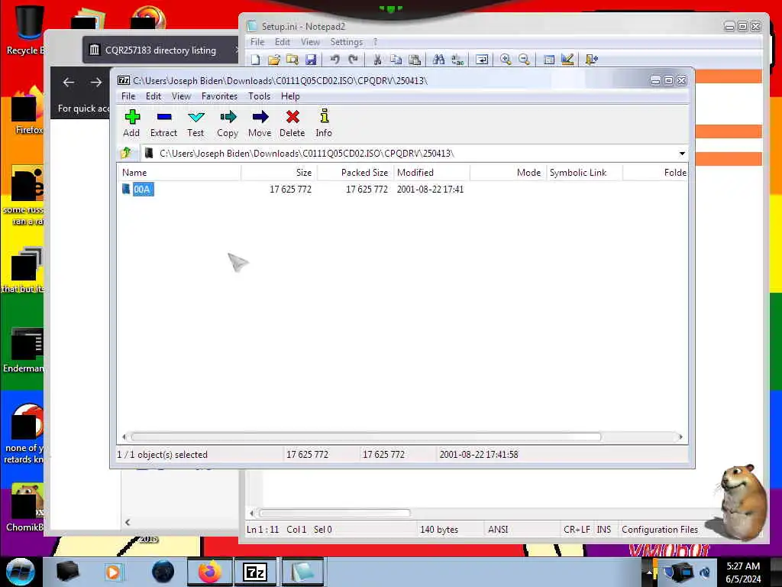Select the CQR257183 directory listing tab

160,50
